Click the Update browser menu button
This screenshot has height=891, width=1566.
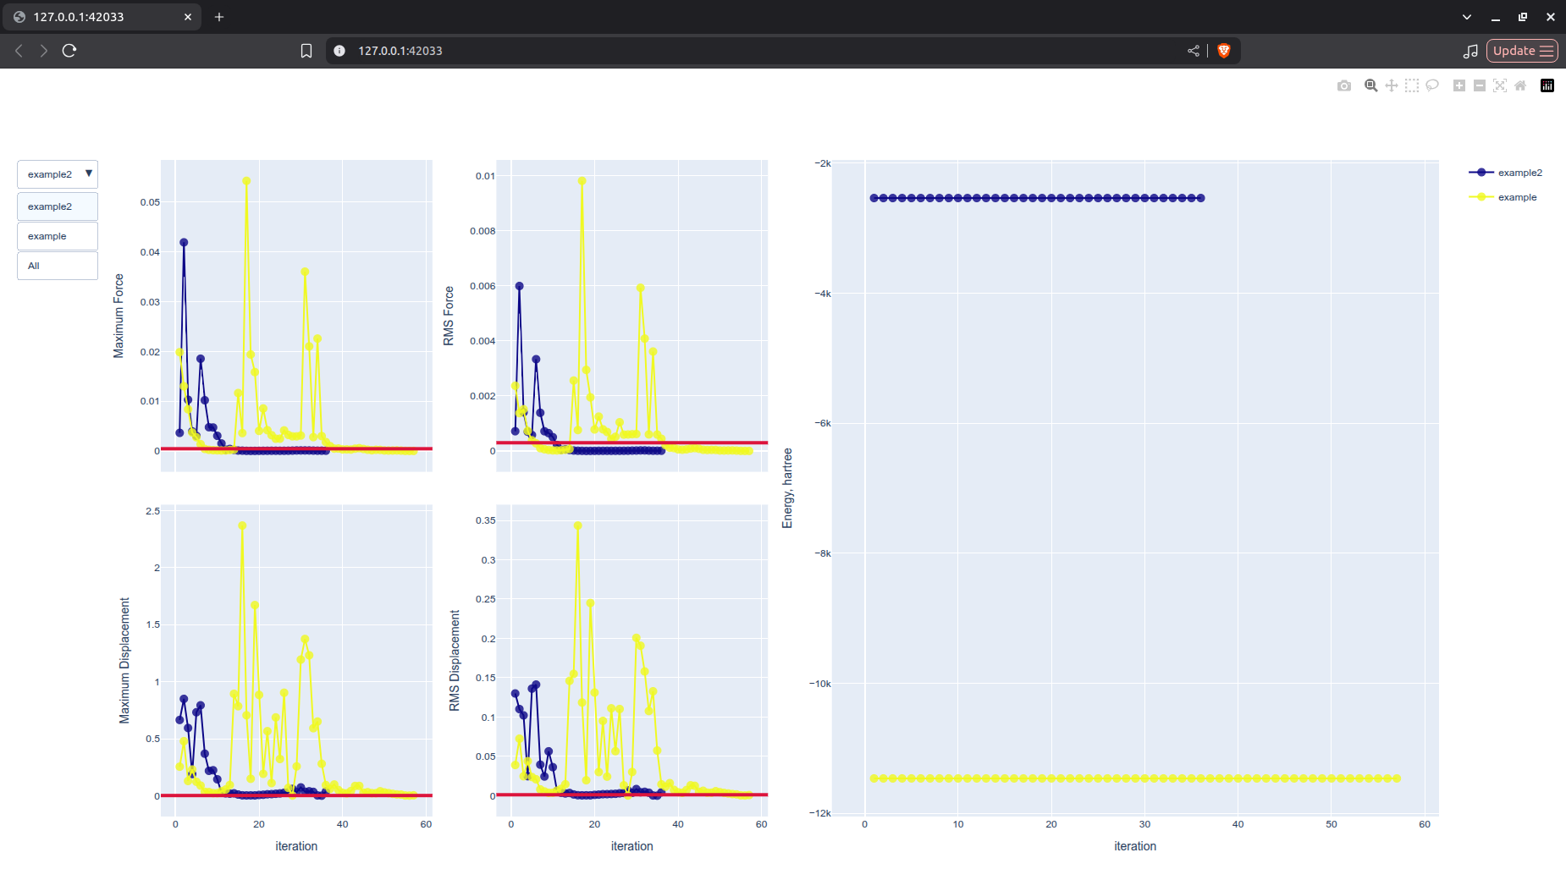(x=1521, y=51)
